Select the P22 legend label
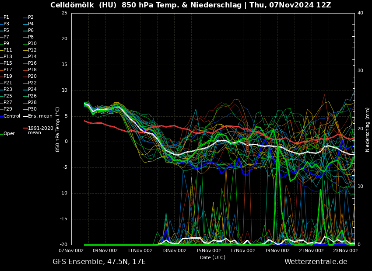372x271 pixels. (x=32, y=83)
